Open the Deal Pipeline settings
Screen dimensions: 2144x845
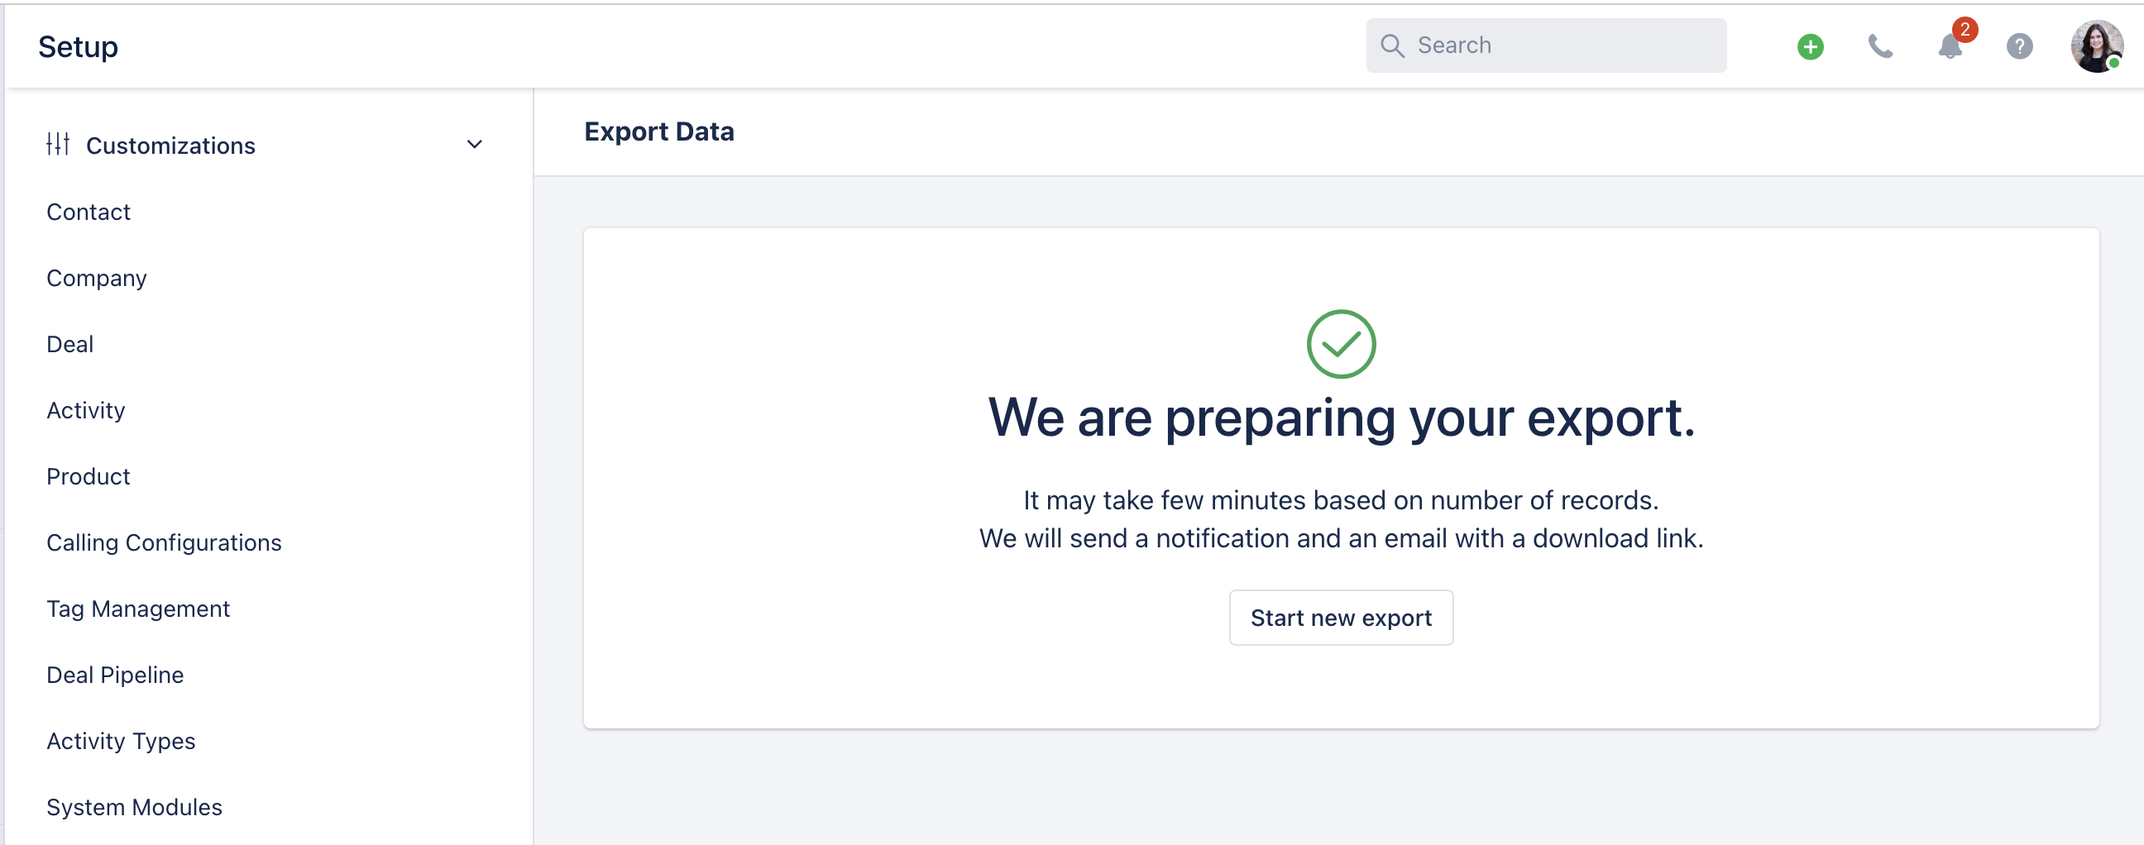(x=115, y=676)
